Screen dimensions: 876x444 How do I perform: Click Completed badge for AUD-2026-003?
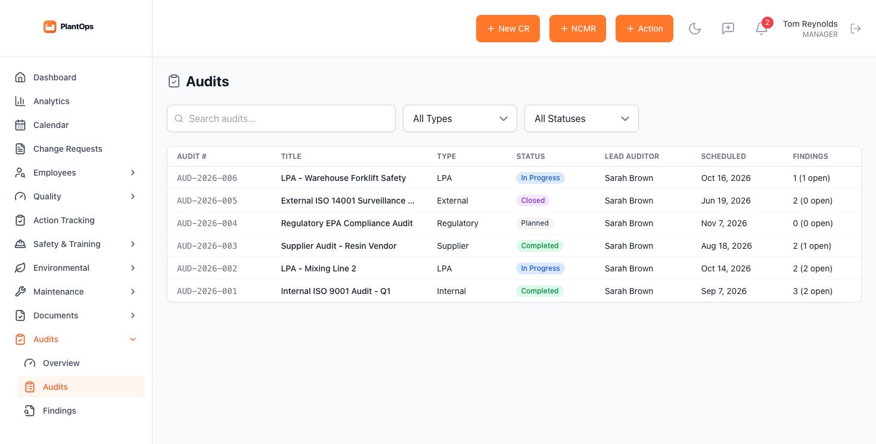(x=540, y=246)
